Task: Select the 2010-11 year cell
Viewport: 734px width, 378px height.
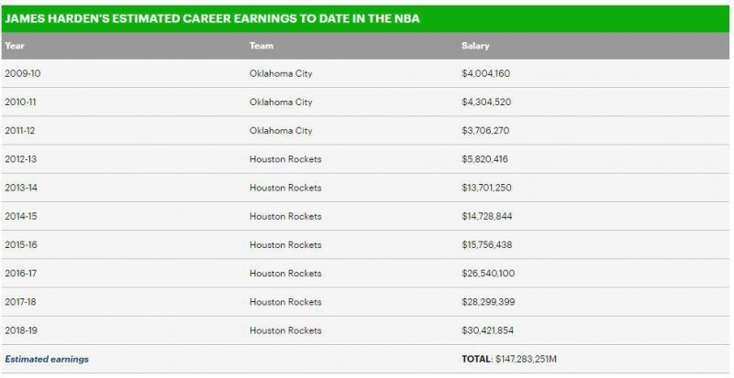Action: pyautogui.click(x=20, y=102)
